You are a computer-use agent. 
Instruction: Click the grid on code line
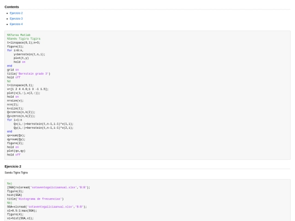tap(13, 70)
